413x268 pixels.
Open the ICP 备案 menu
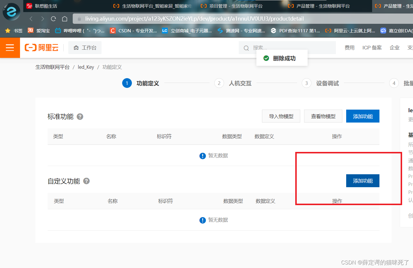372,48
